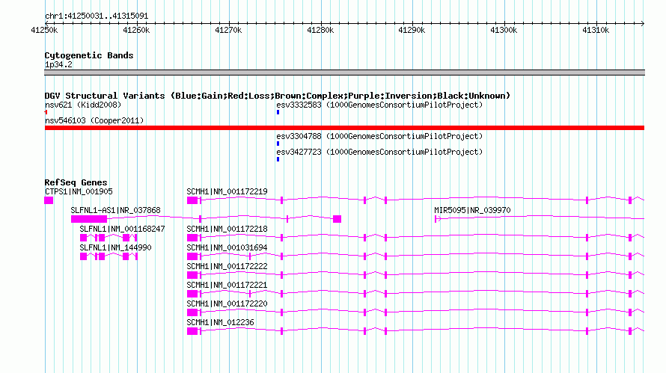Screen dimensions: 666x373
Task: Click the 41300k ruler tick label
Action: pos(504,30)
